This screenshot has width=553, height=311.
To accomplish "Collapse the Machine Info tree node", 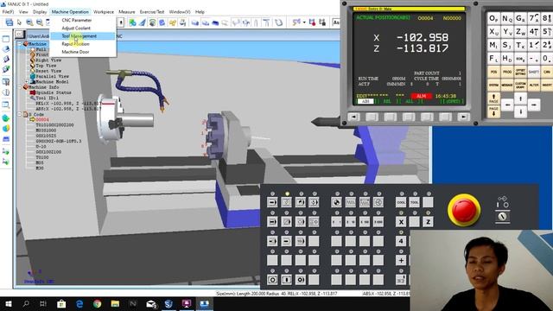I will tap(20, 87).
